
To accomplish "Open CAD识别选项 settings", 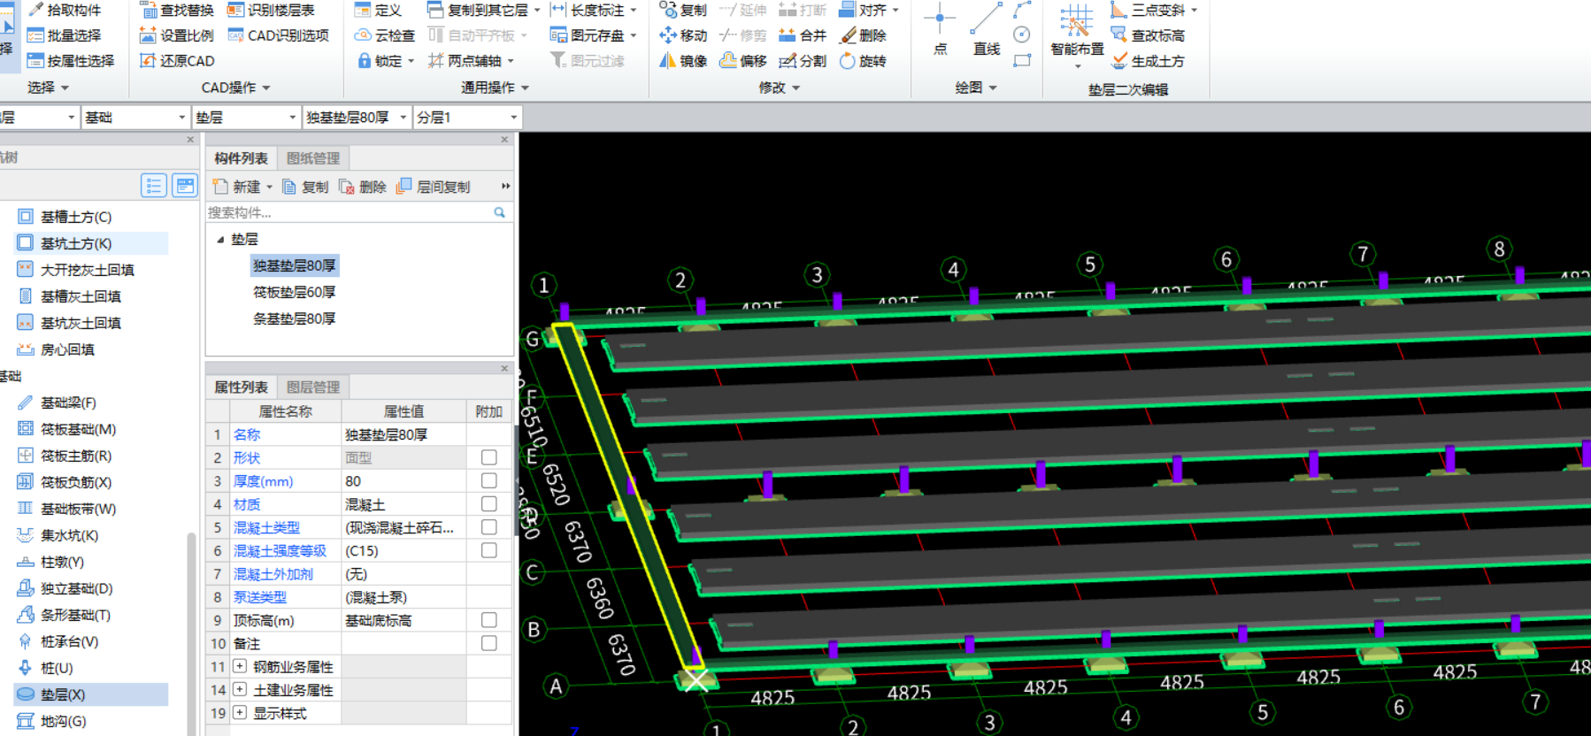I will coord(279,35).
